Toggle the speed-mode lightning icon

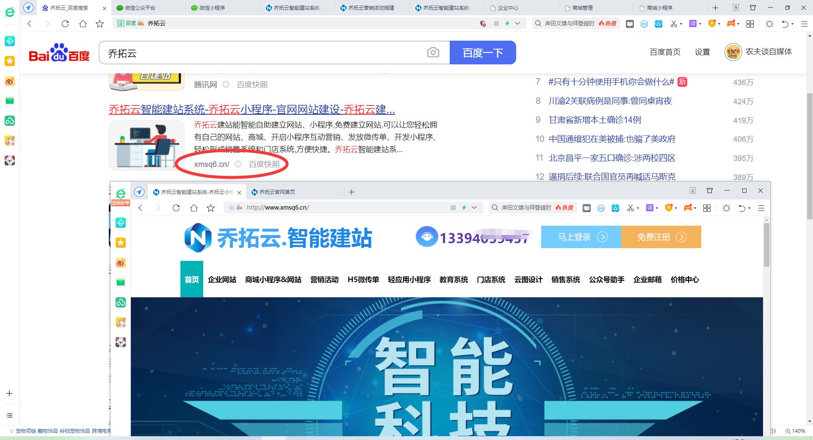point(508,24)
